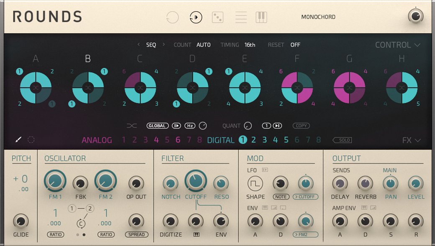Click the play-in-circle sequencer icon
435x246 pixels.
(x=196, y=17)
